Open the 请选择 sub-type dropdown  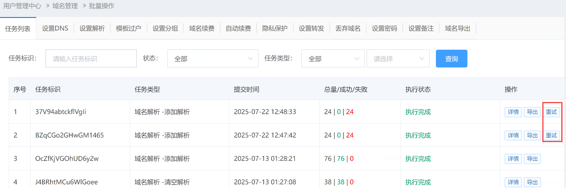tap(398, 59)
